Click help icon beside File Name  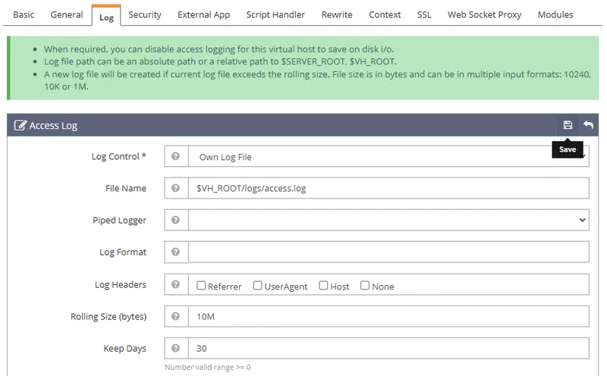[x=176, y=189]
